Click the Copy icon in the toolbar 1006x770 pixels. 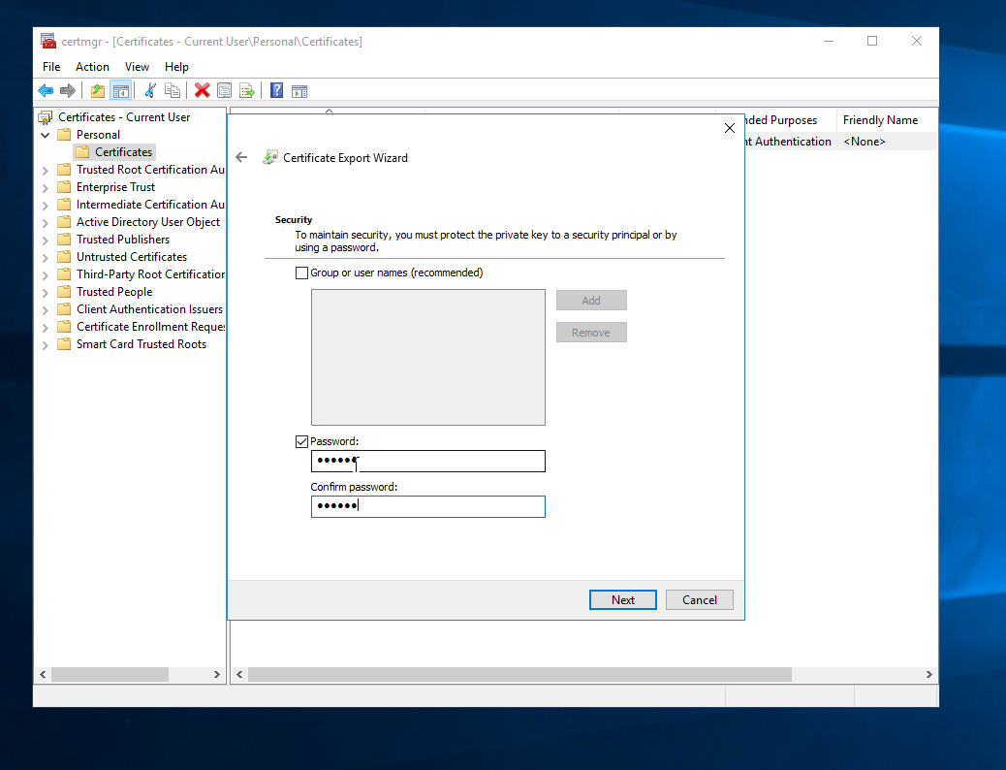point(172,90)
